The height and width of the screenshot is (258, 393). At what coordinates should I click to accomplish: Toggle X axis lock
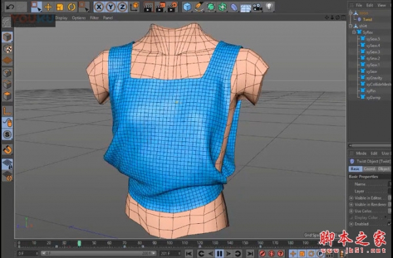click(x=99, y=7)
